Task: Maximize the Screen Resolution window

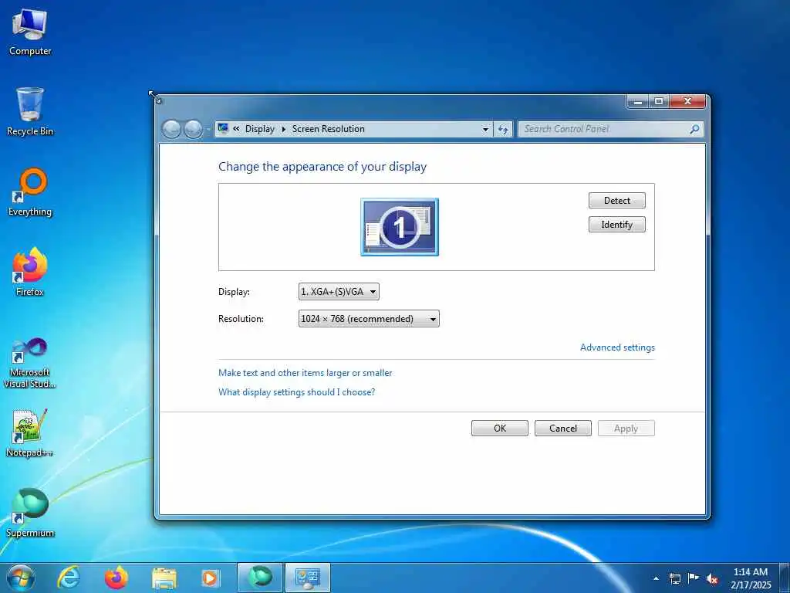Action: (x=659, y=101)
